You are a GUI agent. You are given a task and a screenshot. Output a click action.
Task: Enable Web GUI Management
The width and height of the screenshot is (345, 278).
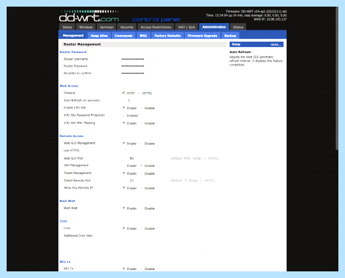click(124, 143)
